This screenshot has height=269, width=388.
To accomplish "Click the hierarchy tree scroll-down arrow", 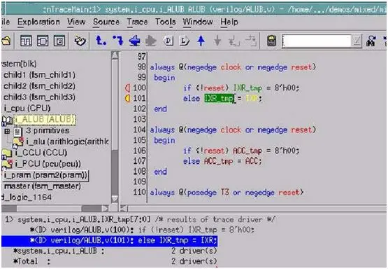I will click(x=115, y=199).
